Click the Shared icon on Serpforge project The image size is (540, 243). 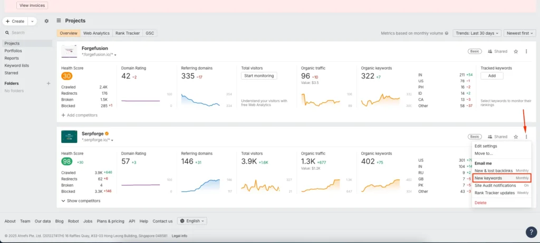497,137
